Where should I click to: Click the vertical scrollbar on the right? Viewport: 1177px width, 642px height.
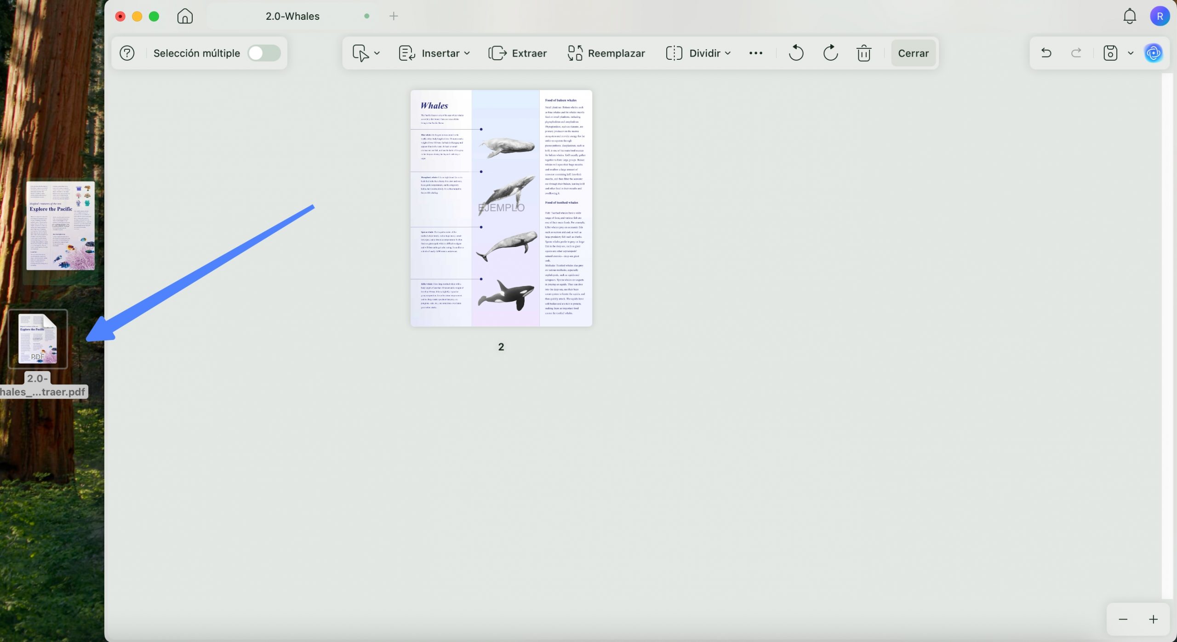[1167, 336]
